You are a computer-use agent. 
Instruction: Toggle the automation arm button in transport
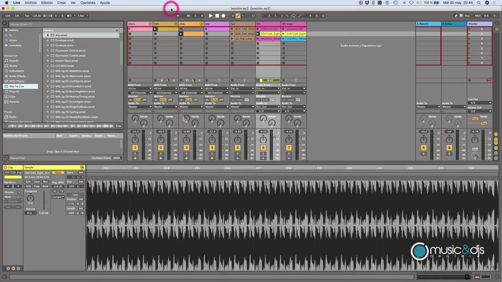(x=238, y=15)
